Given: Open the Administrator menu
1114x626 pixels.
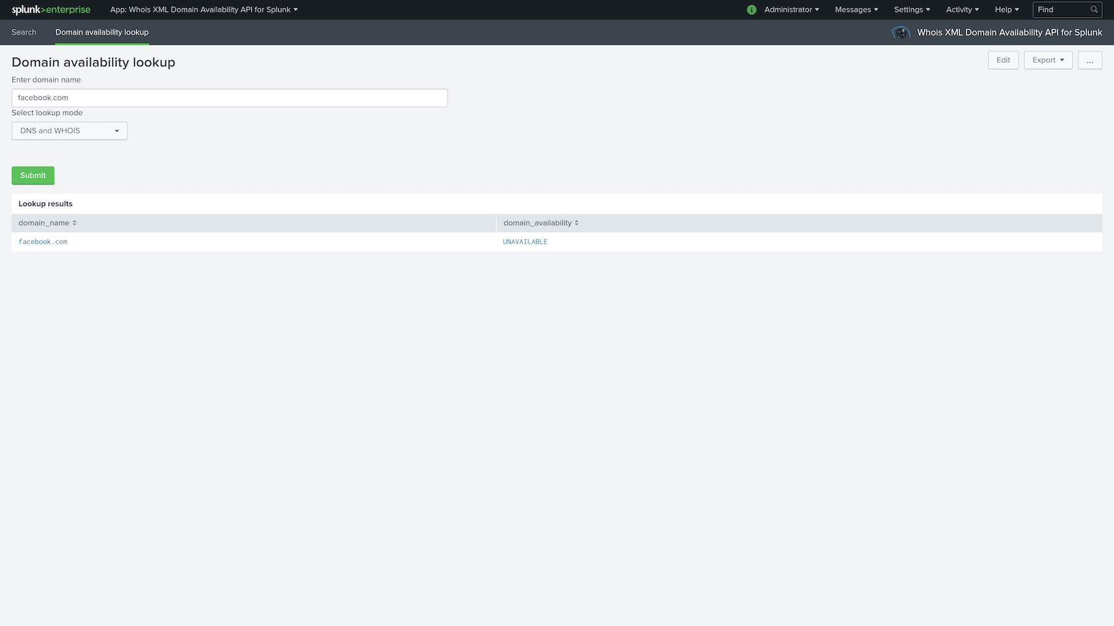Looking at the screenshot, I should tap(792, 10).
